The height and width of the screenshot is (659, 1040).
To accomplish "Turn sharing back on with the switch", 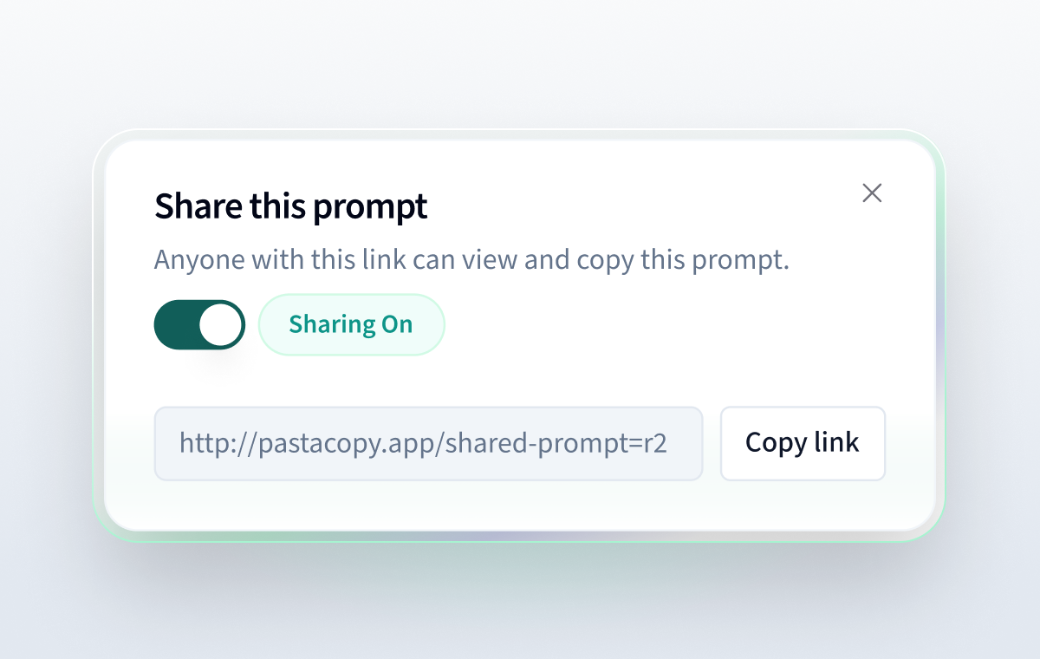I will [199, 324].
